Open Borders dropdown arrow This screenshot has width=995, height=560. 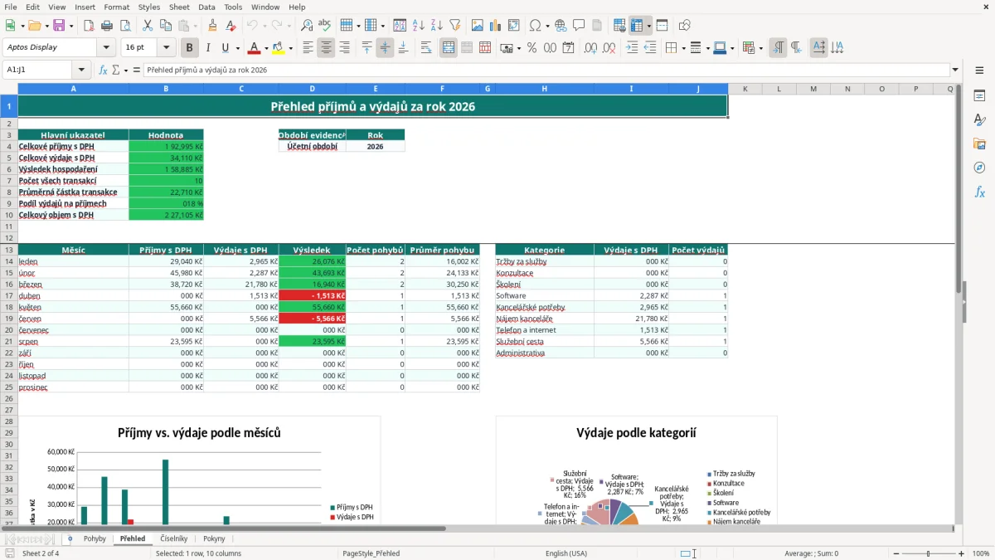pos(683,48)
